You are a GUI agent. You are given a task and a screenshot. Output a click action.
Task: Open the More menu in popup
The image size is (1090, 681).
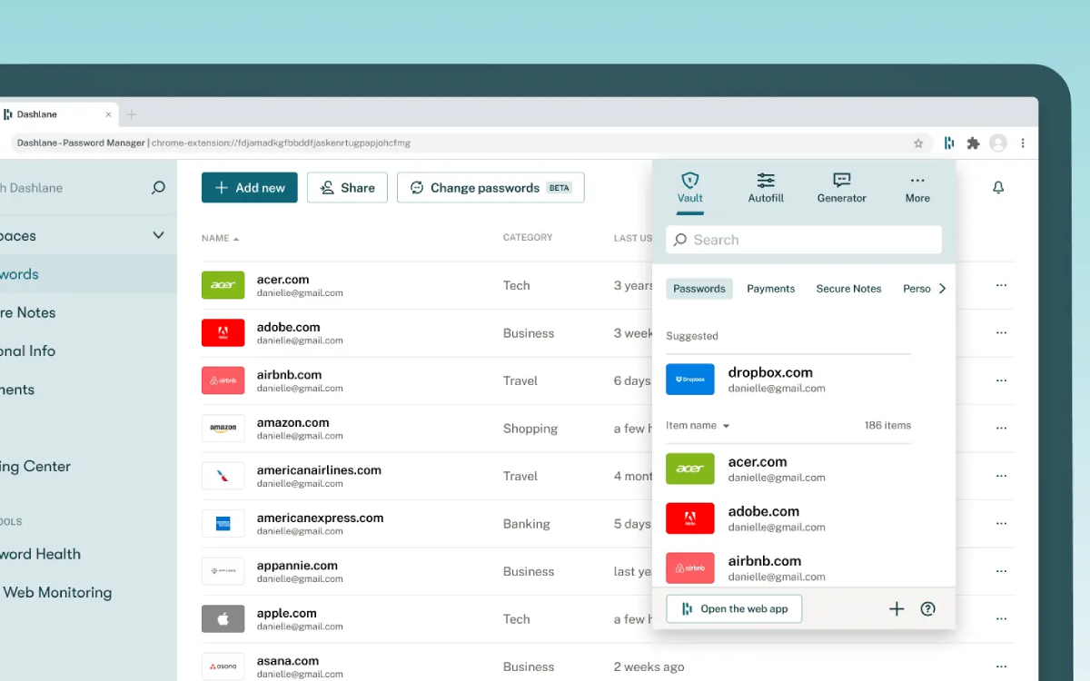pyautogui.click(x=917, y=188)
